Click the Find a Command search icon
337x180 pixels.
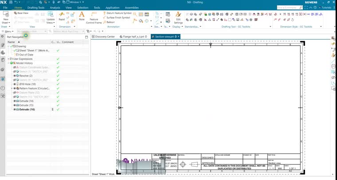point(301,8)
